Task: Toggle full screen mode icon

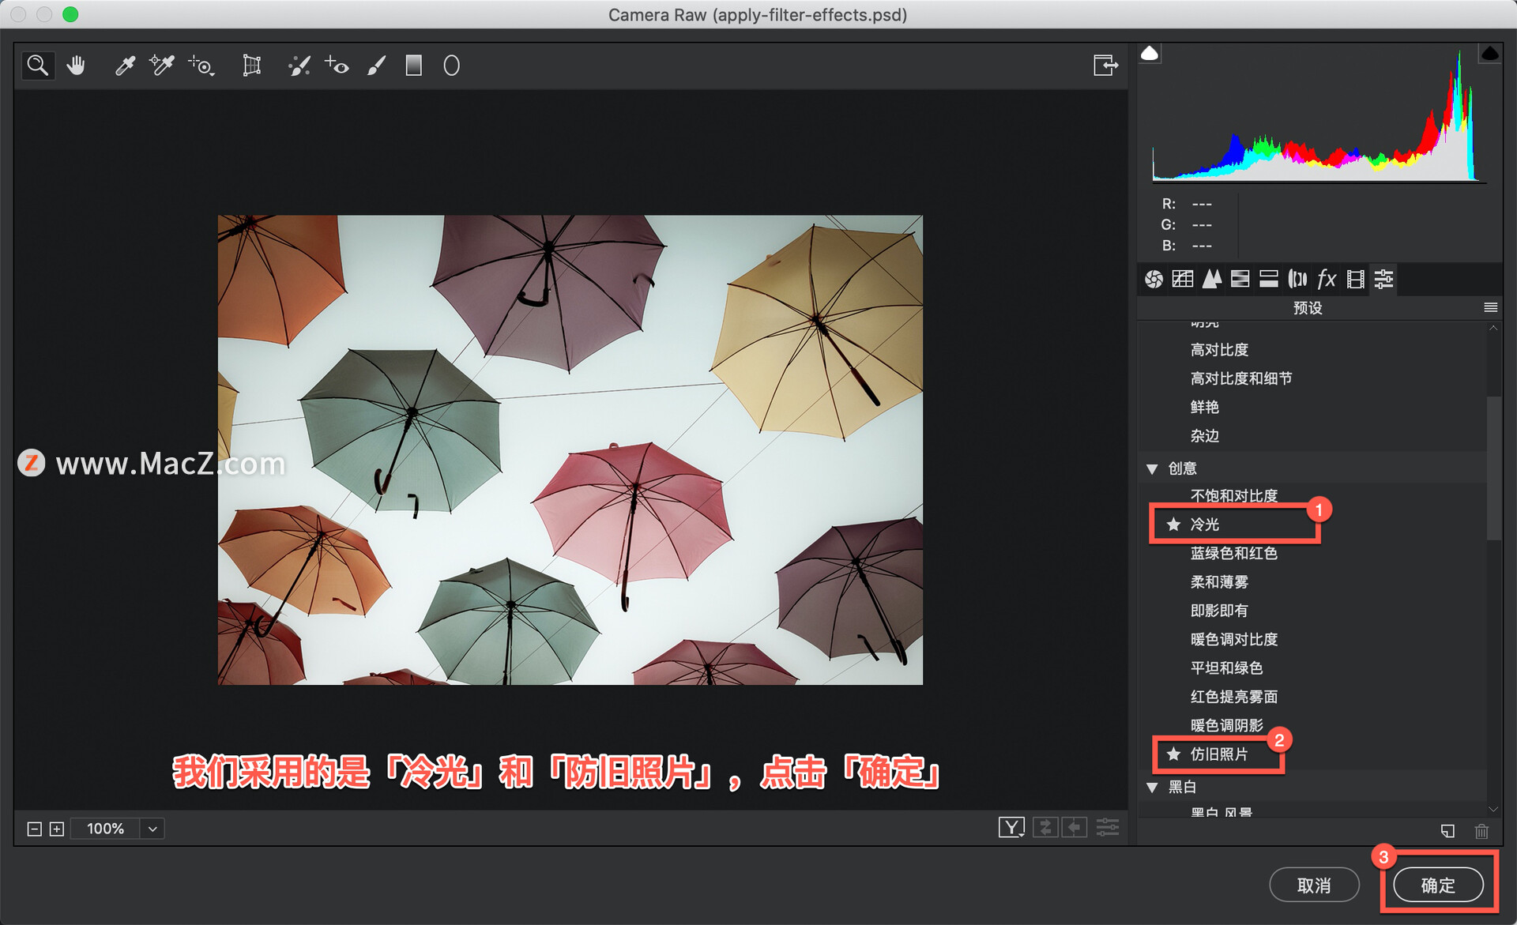Action: tap(1105, 65)
